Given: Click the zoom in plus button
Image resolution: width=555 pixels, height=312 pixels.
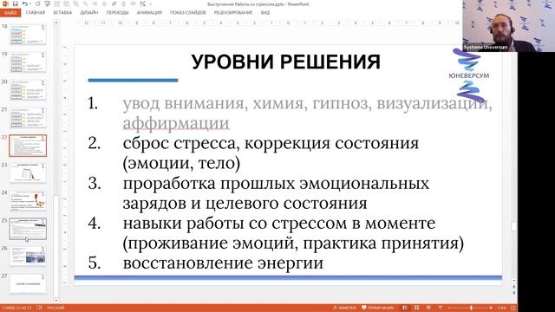Looking at the screenshot, I should pyautogui.click(x=491, y=308).
